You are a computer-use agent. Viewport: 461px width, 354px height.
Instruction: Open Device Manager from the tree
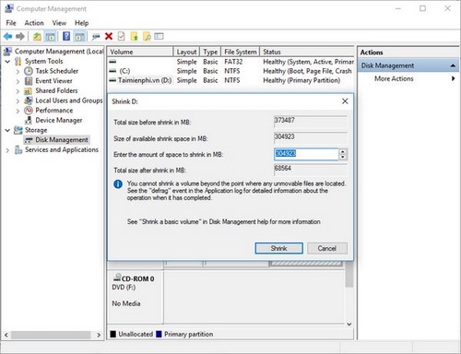click(x=59, y=120)
